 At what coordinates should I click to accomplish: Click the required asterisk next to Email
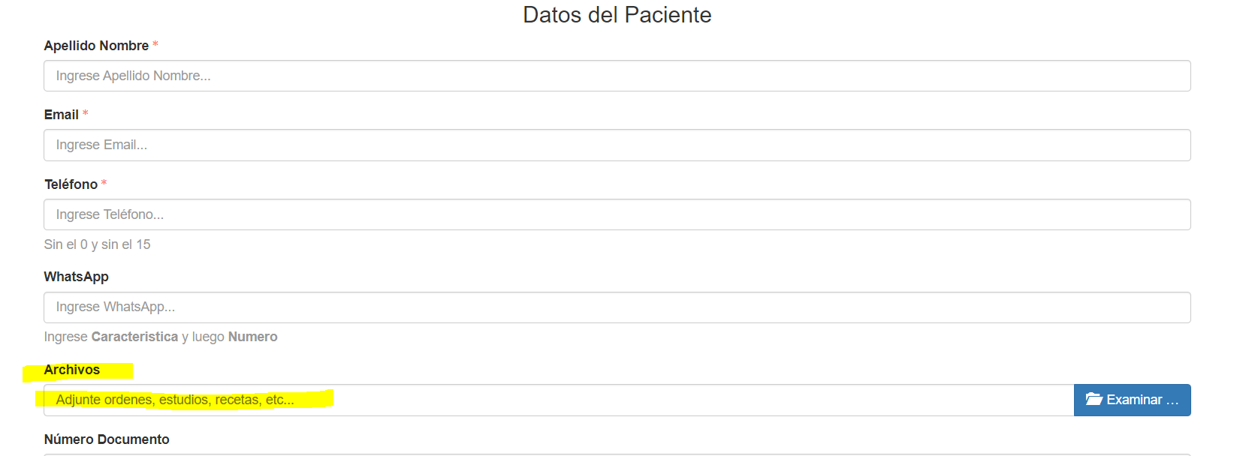86,114
